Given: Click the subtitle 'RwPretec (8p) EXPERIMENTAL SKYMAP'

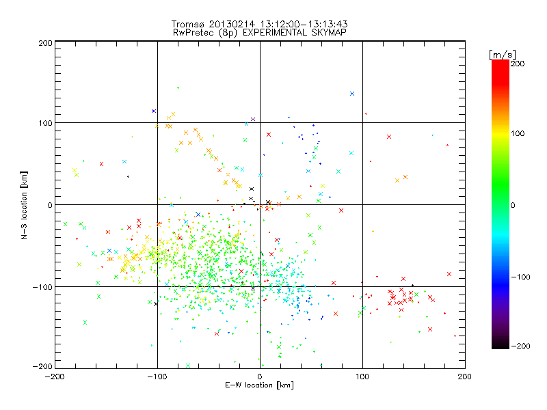Looking at the screenshot, I should (x=260, y=32).
